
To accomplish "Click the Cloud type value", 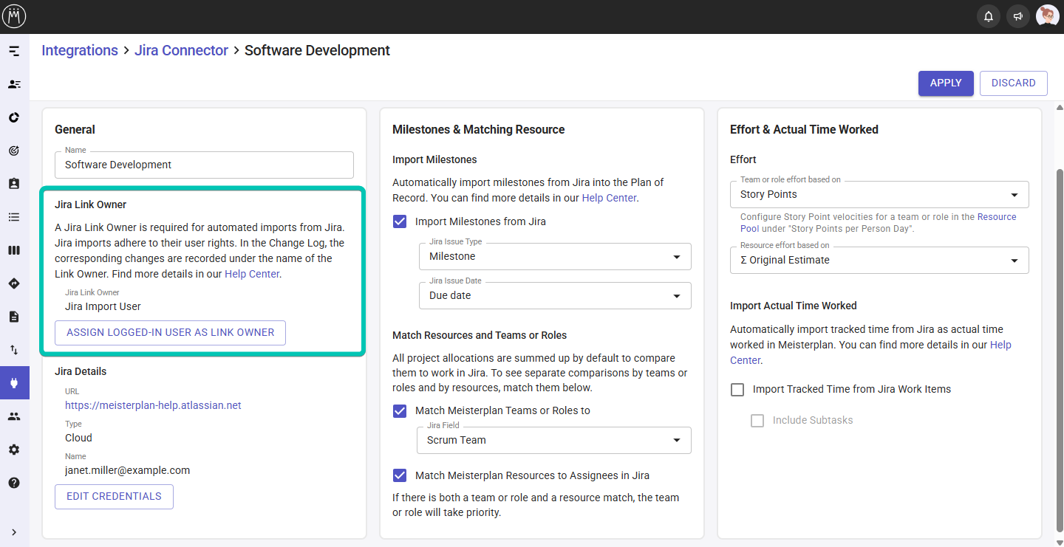I will point(78,438).
